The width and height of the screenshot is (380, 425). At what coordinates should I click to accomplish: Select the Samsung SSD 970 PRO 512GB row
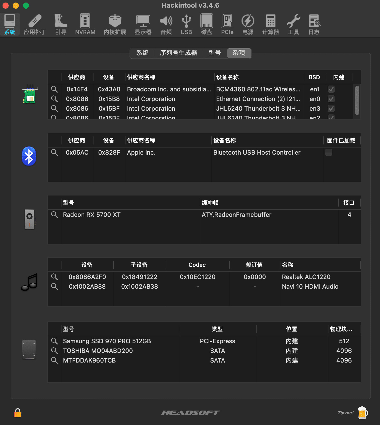[x=204, y=341]
